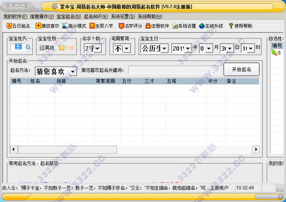Open the 名字评分 toolbar tool
The image size is (286, 202).
[130, 26]
